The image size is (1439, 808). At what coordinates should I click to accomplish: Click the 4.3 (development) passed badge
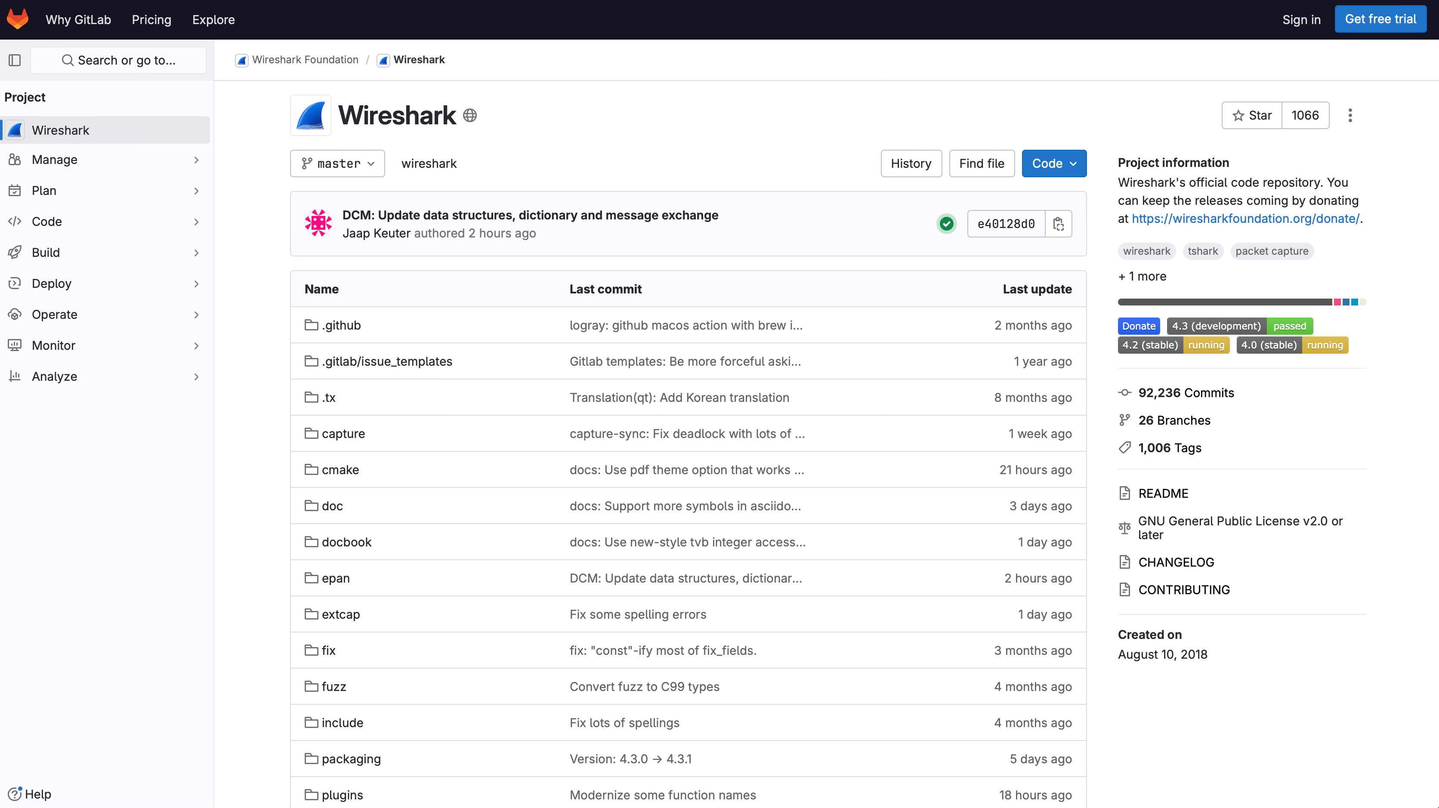coord(1240,326)
